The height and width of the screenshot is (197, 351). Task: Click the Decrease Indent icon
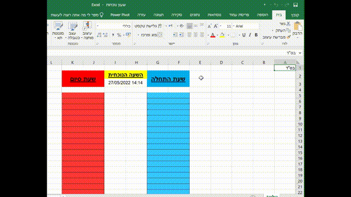[x=182, y=35]
